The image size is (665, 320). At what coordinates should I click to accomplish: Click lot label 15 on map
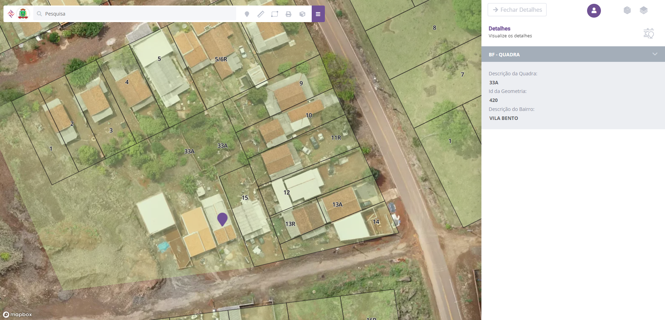[245, 198]
